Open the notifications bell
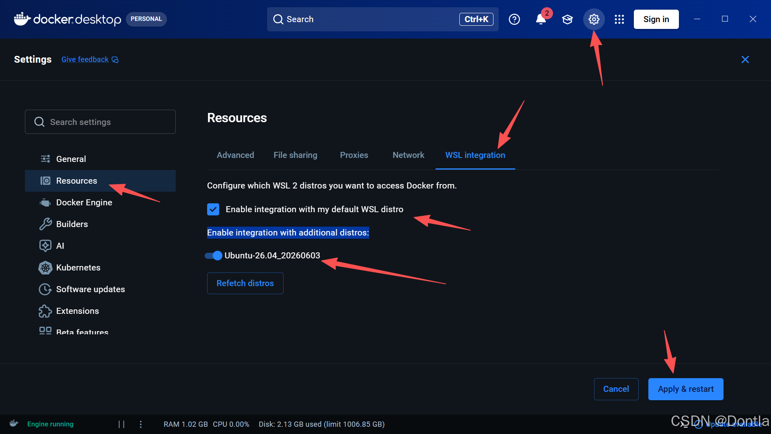 point(541,19)
